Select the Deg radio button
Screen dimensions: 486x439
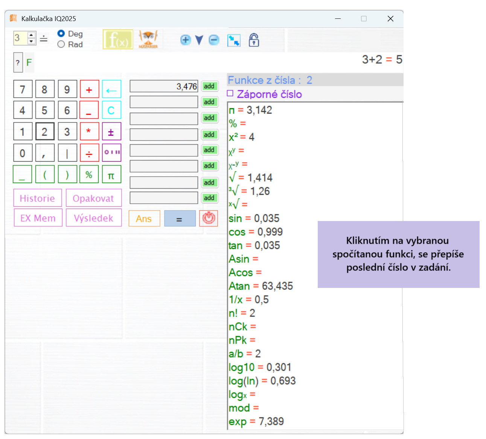61,33
